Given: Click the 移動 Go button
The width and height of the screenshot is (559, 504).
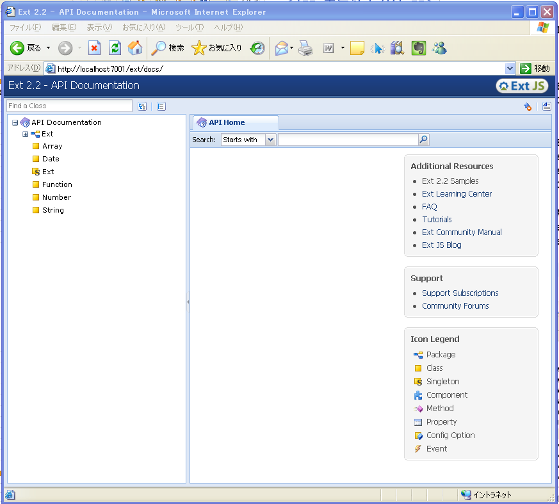Looking at the screenshot, I should (535, 69).
